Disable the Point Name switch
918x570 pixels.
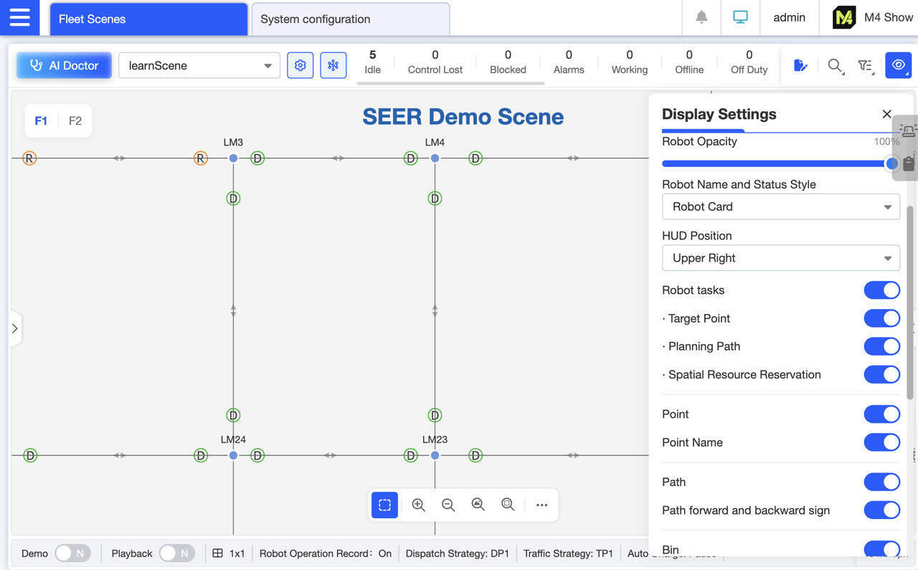click(x=881, y=442)
